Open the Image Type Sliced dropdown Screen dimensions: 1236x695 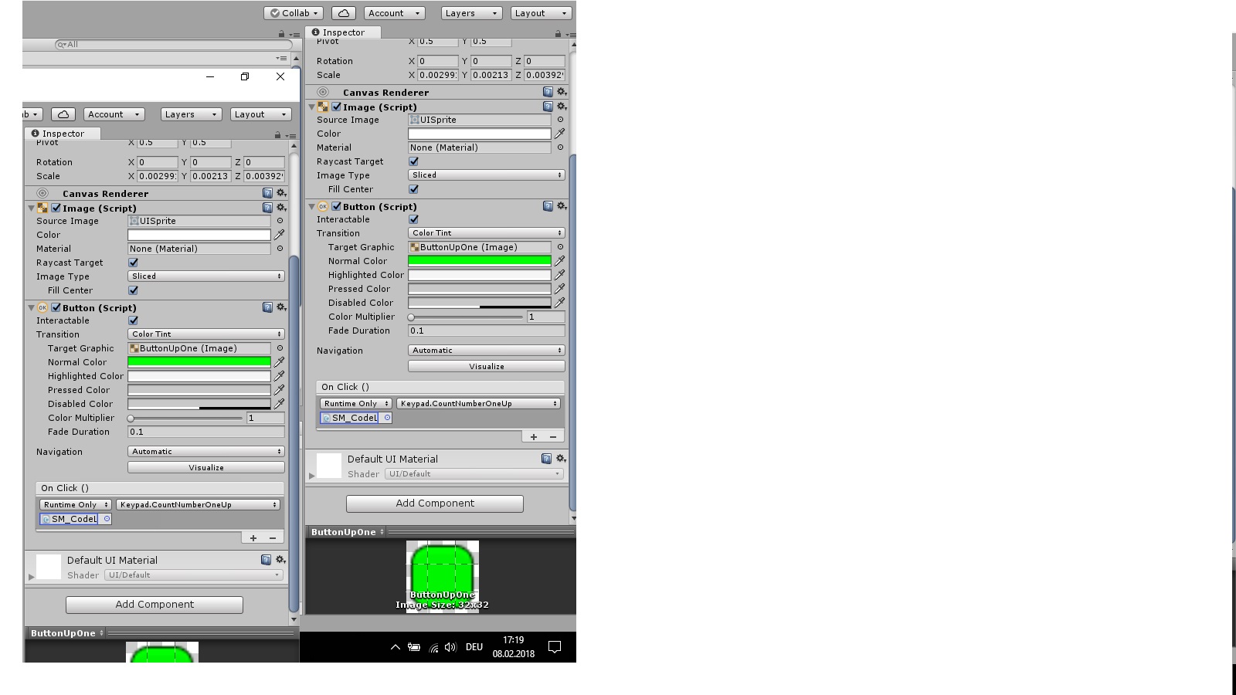(486, 175)
